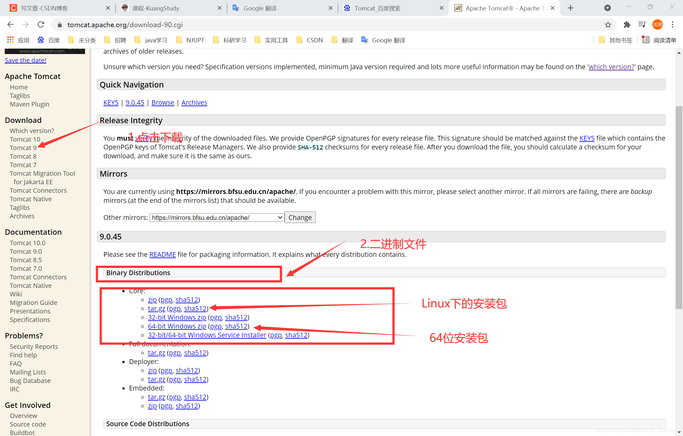Open the 科研学习 bookmark folder
Screen dimensions: 683x436
tap(230, 40)
